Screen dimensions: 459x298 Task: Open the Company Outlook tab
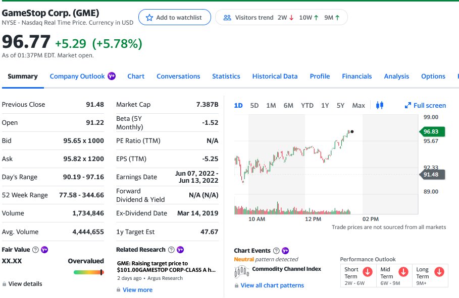coord(77,76)
